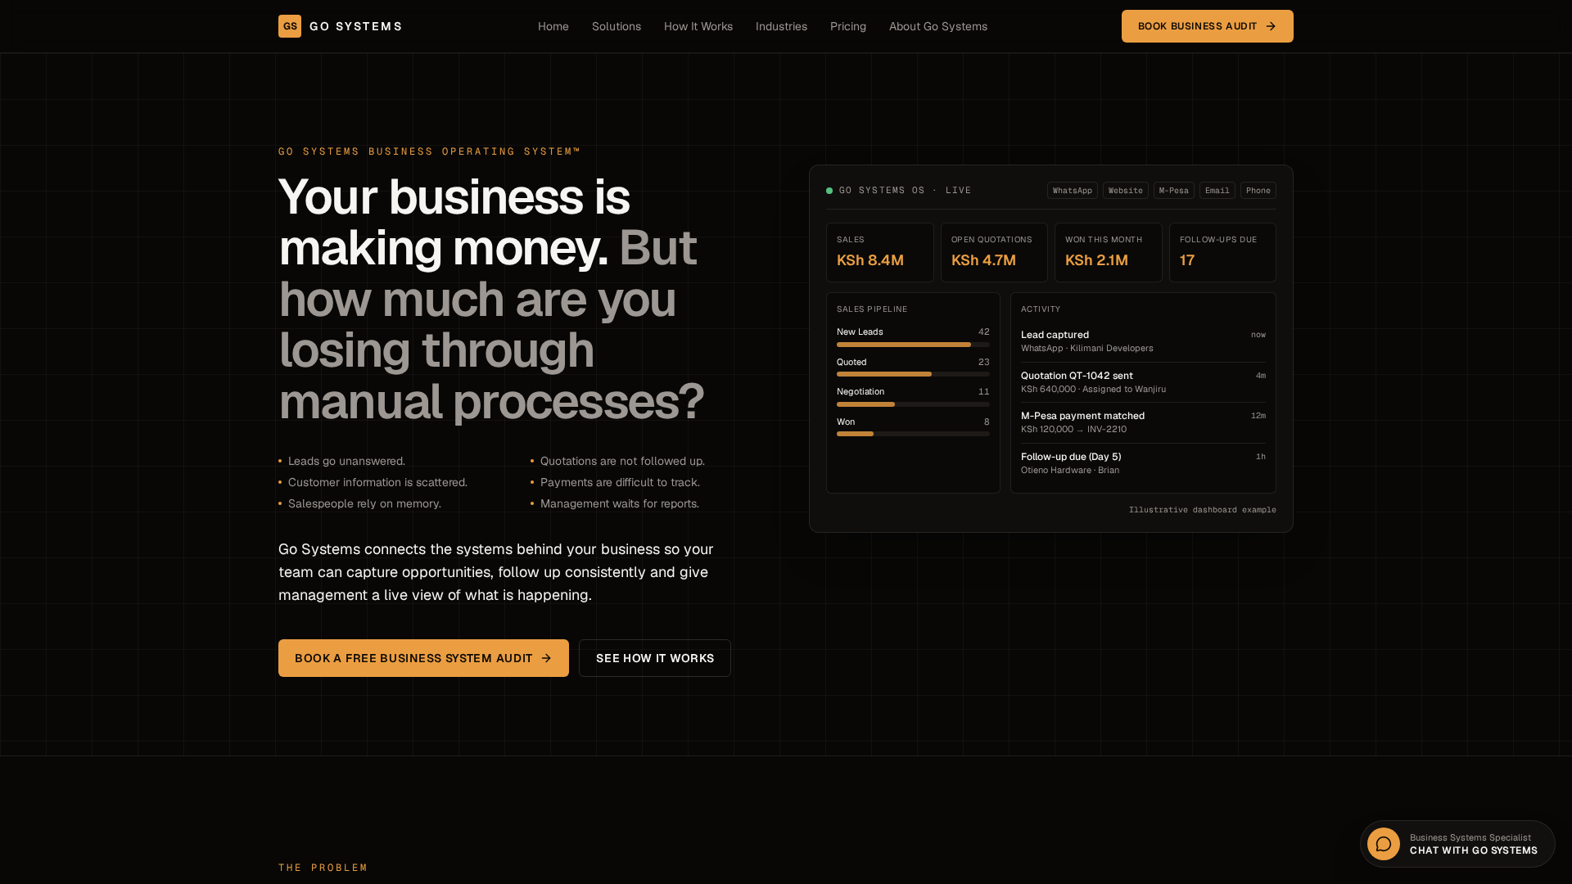This screenshot has width=1572, height=884.
Task: Select the WhatsApp channel tag
Action: [1073, 191]
